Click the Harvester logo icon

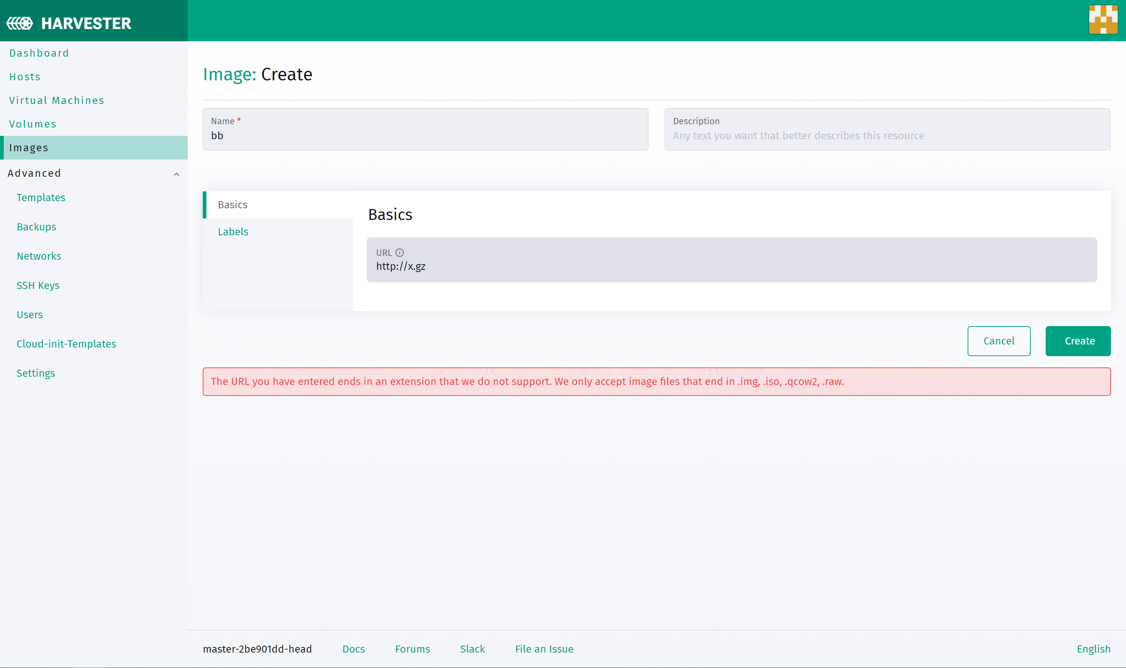coord(20,23)
